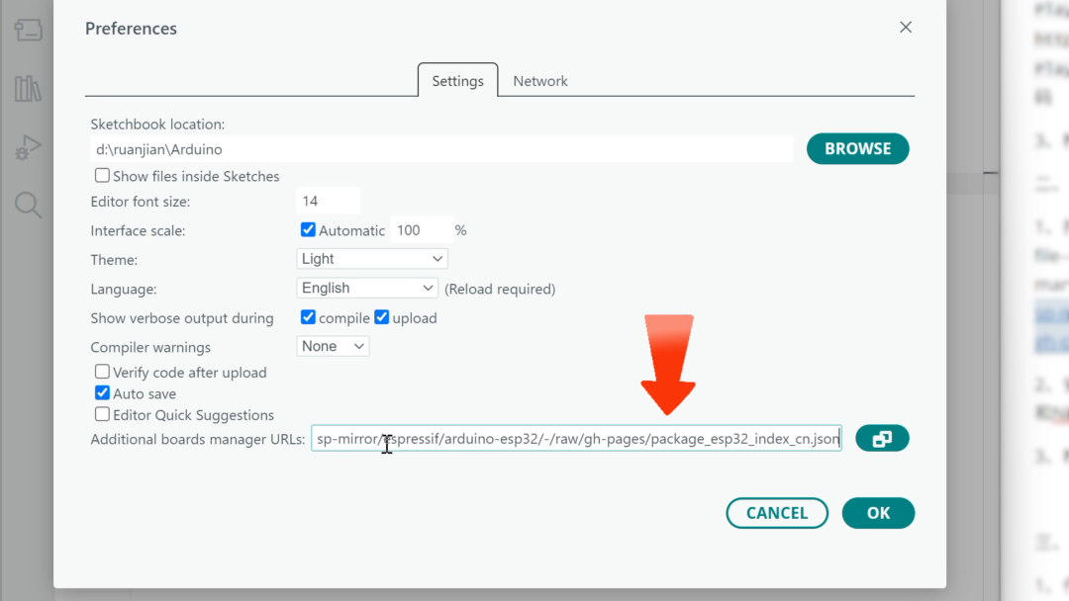
Task: Focus the Sketchbook location field
Action: click(441, 149)
